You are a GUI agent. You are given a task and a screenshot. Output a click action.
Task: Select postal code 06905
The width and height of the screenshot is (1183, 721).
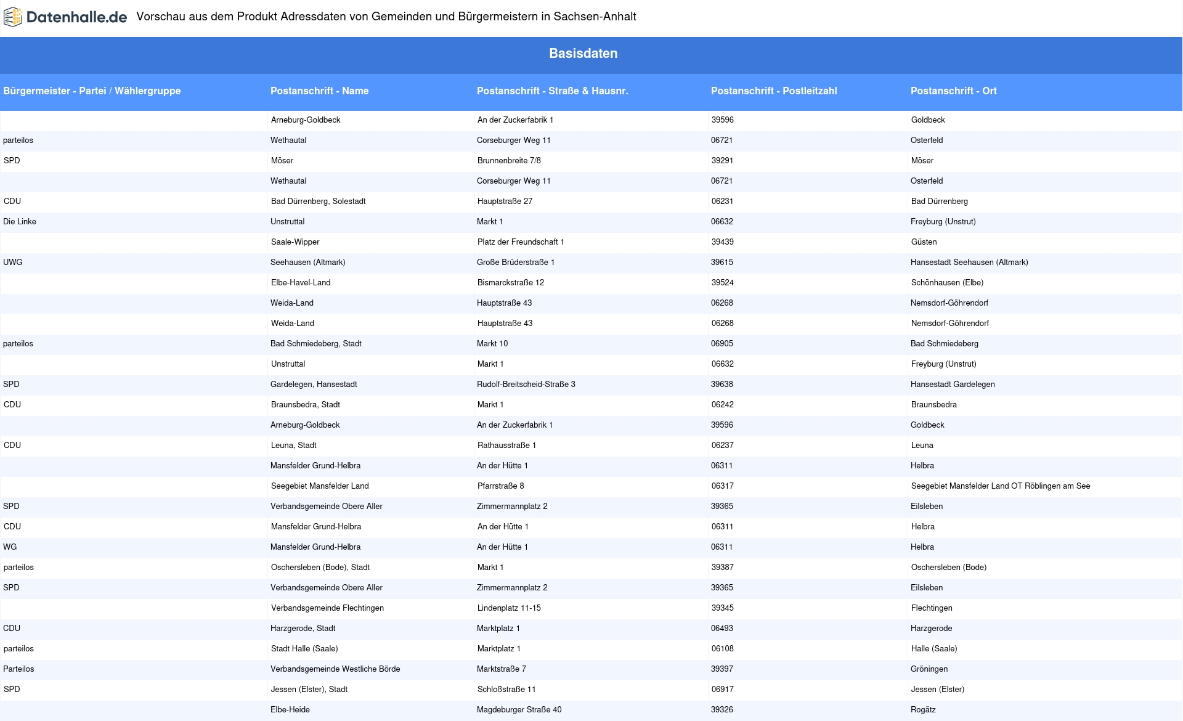[x=722, y=344]
